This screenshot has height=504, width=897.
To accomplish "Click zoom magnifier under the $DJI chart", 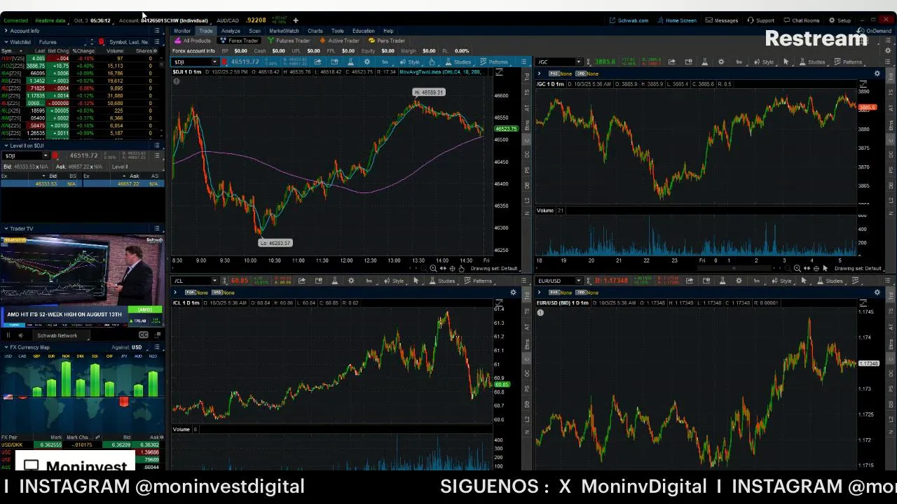I will coord(433,269).
